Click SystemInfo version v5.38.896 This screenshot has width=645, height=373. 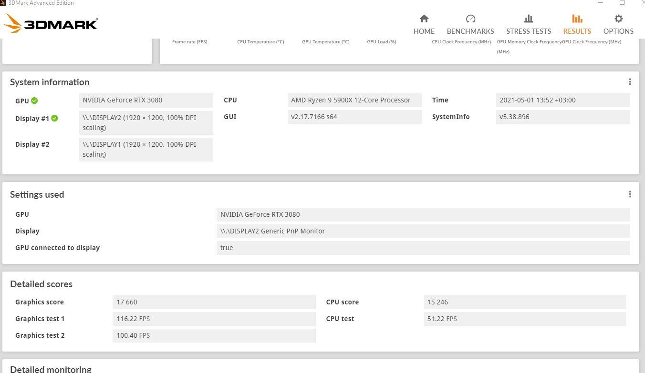563,117
